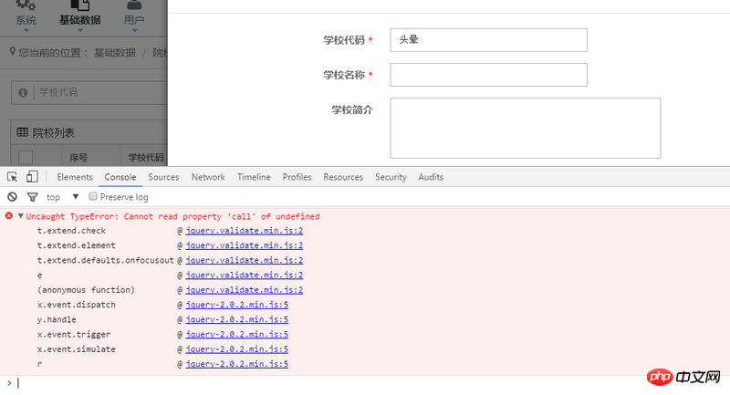The image size is (730, 395).
Task: Open jquery-2.0.2.min.js:5 link for x.event.dispatch
Action: tap(237, 305)
